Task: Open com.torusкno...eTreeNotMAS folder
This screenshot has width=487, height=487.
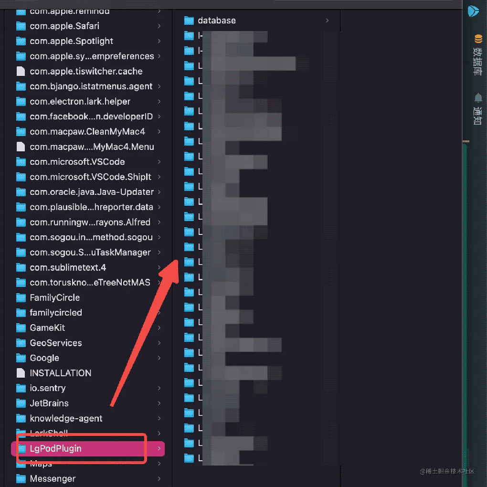Action: point(90,283)
